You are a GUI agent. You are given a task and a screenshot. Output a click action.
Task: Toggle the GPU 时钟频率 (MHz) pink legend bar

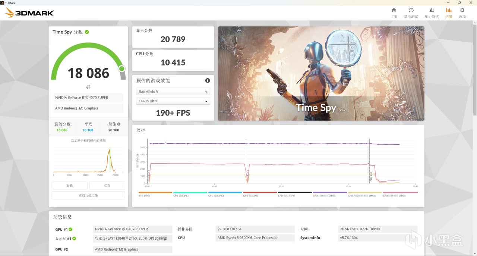click(400, 193)
